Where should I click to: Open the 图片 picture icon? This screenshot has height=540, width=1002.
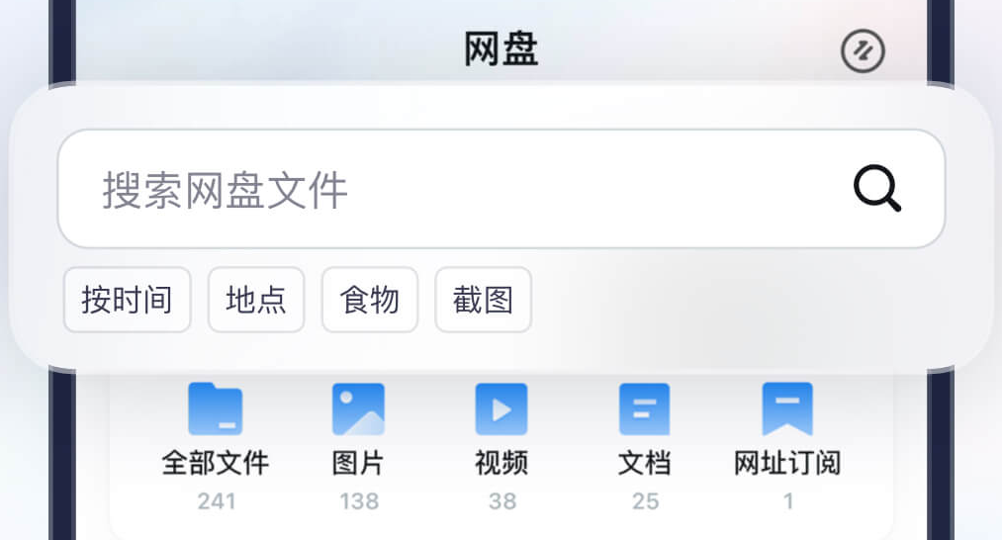pos(358,408)
